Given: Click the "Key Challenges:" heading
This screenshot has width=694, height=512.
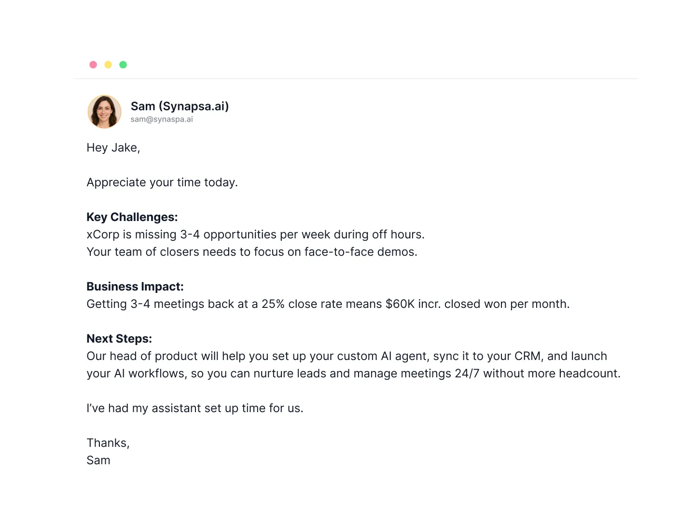Looking at the screenshot, I should coord(132,217).
